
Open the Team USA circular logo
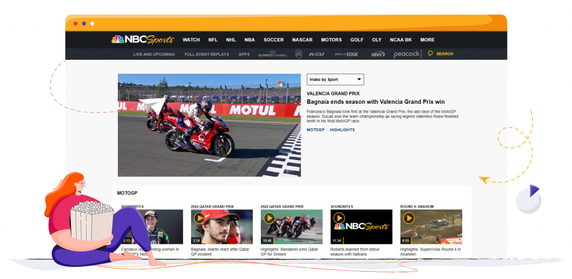(x=299, y=54)
